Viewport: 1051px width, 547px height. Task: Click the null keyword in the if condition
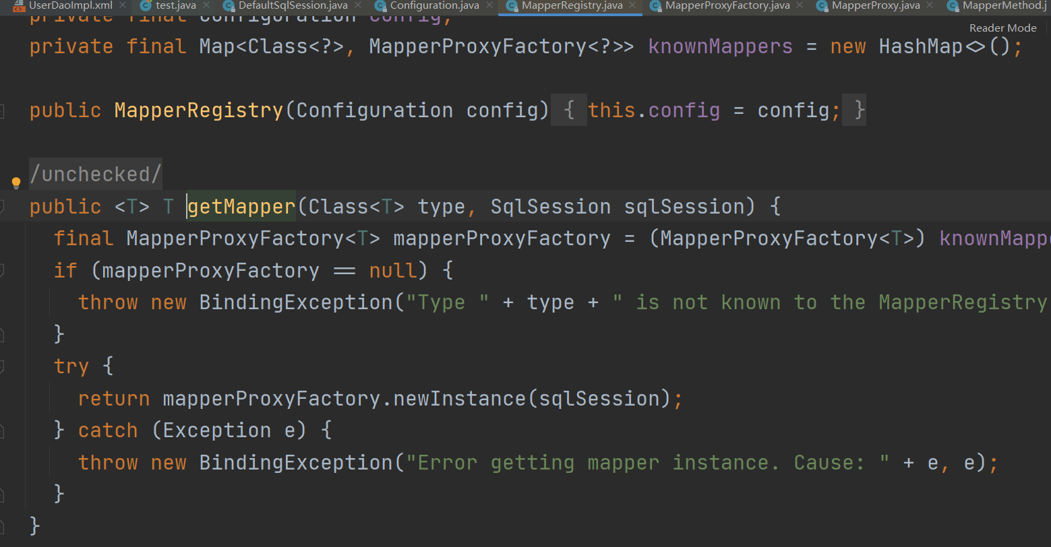click(x=393, y=270)
